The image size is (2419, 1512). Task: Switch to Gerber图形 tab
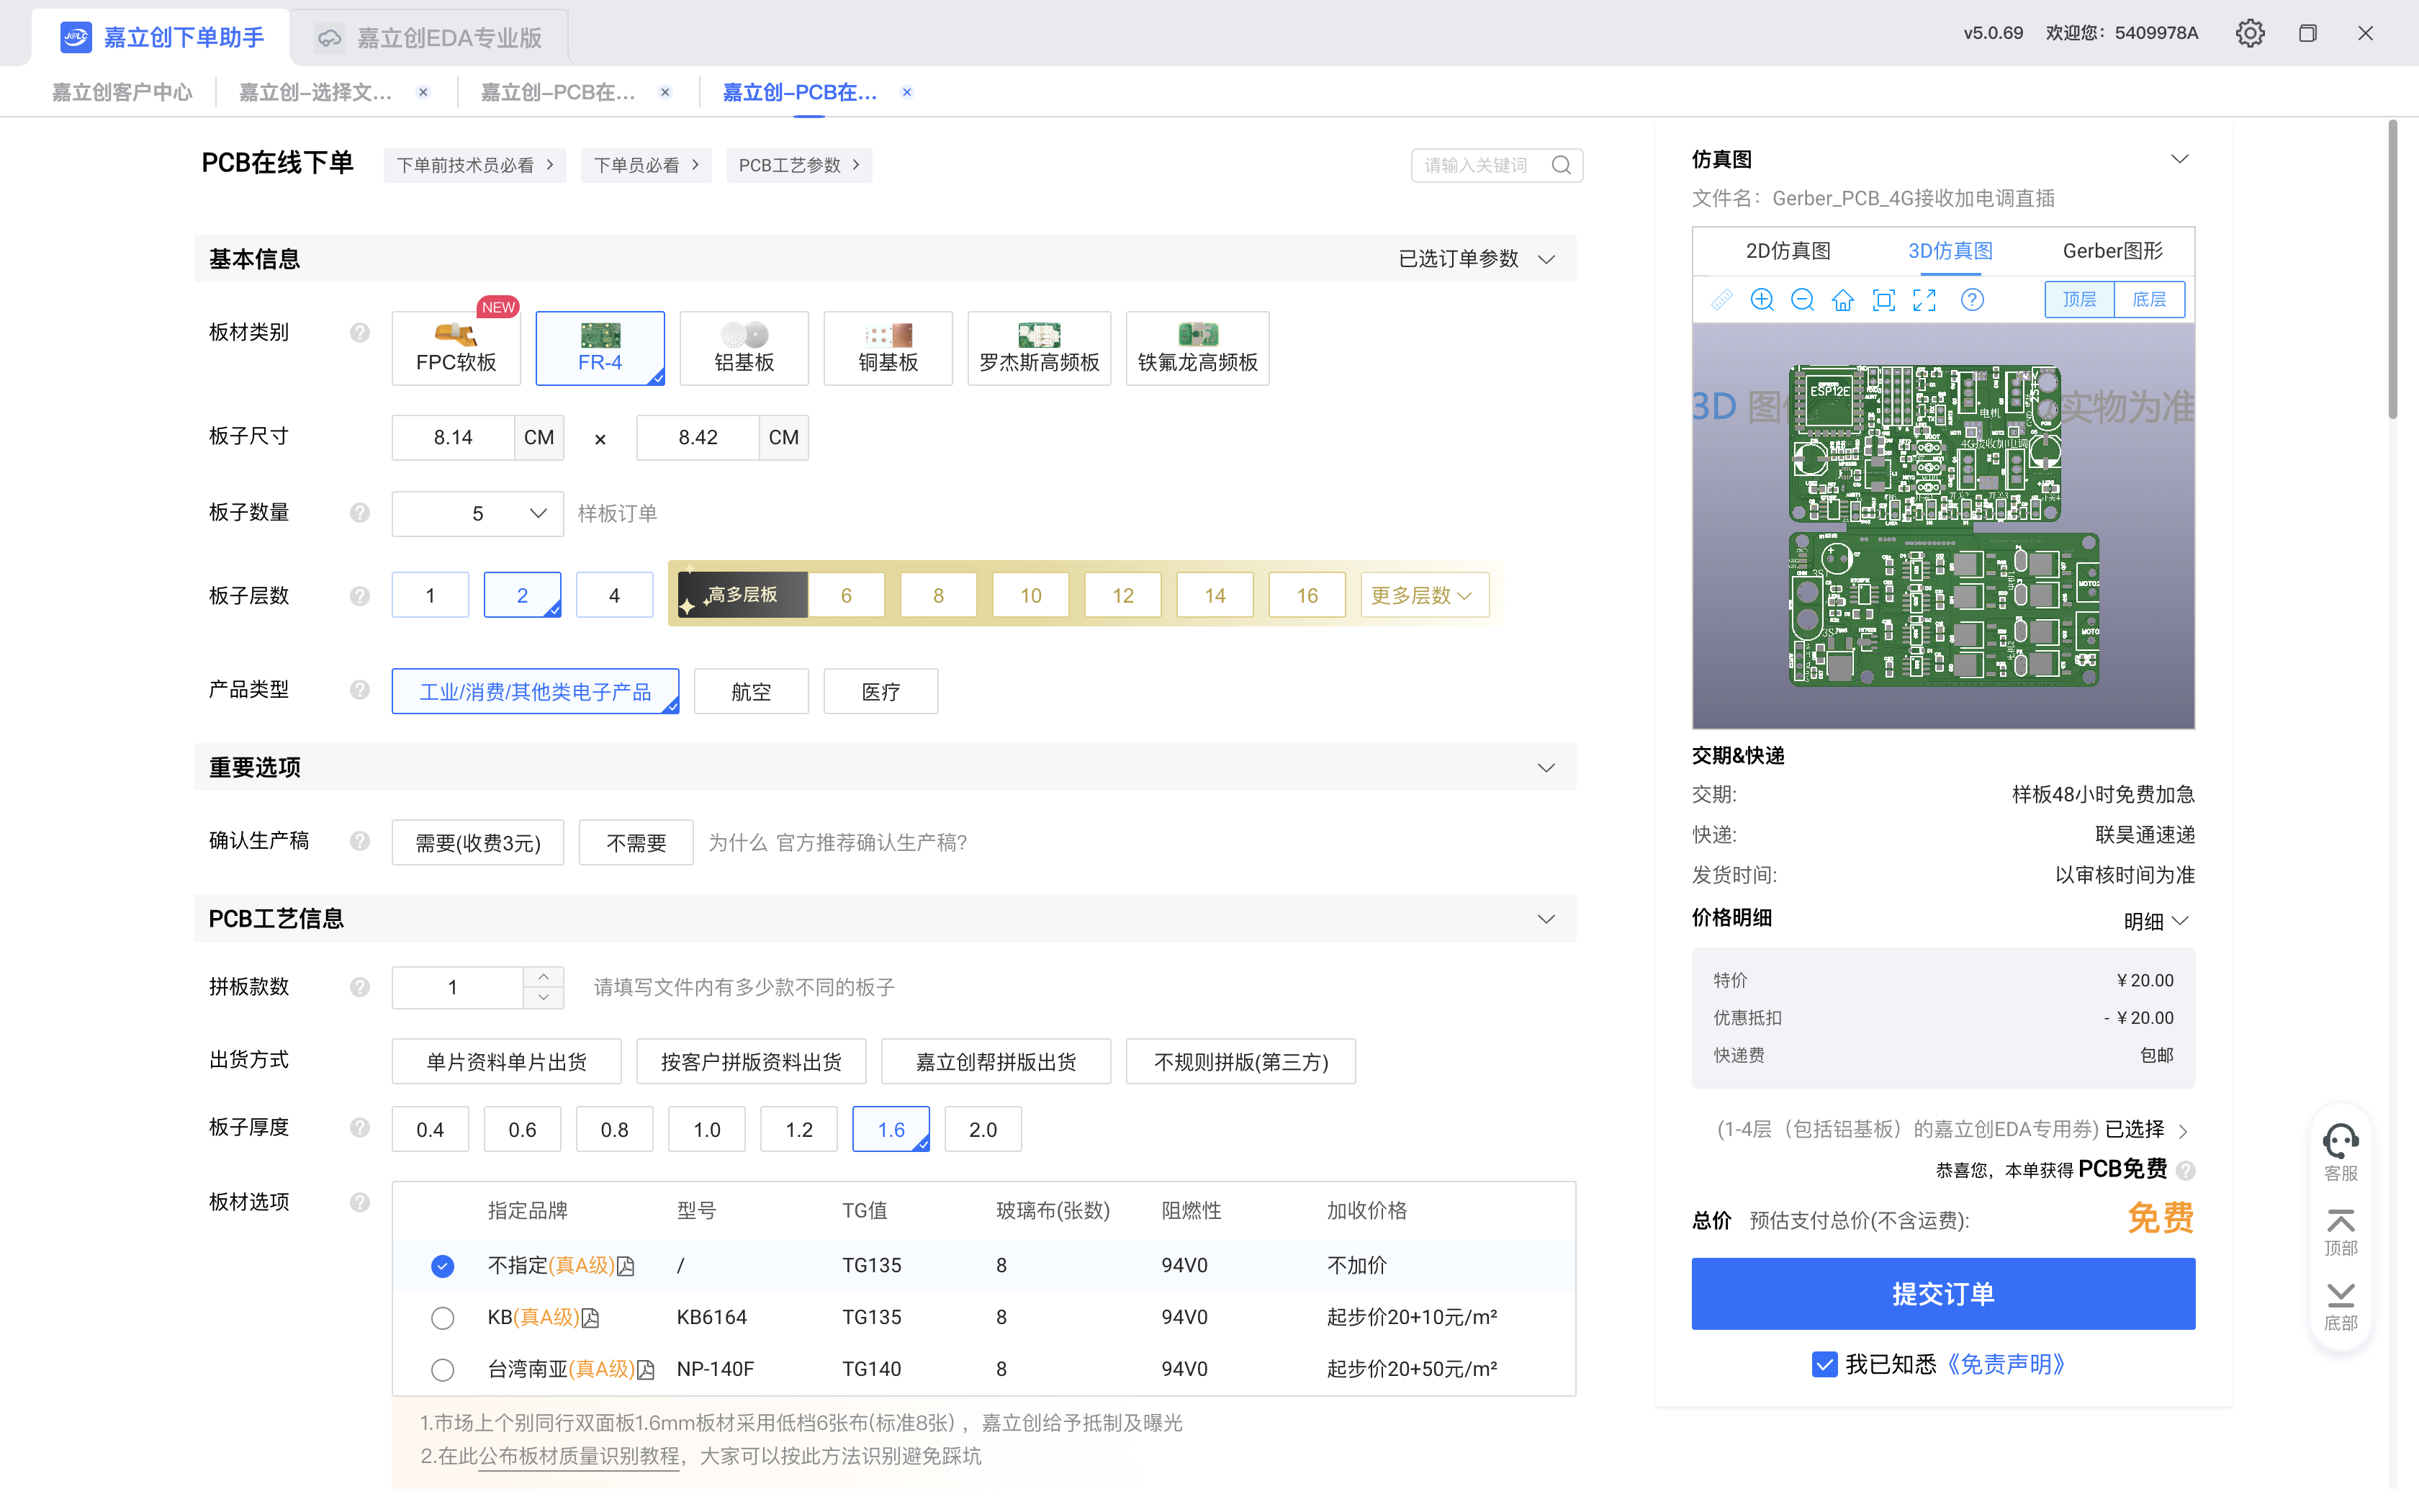point(2112,251)
